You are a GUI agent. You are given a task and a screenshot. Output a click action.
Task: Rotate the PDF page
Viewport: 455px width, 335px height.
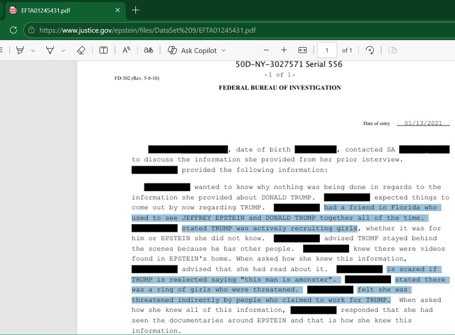370,50
